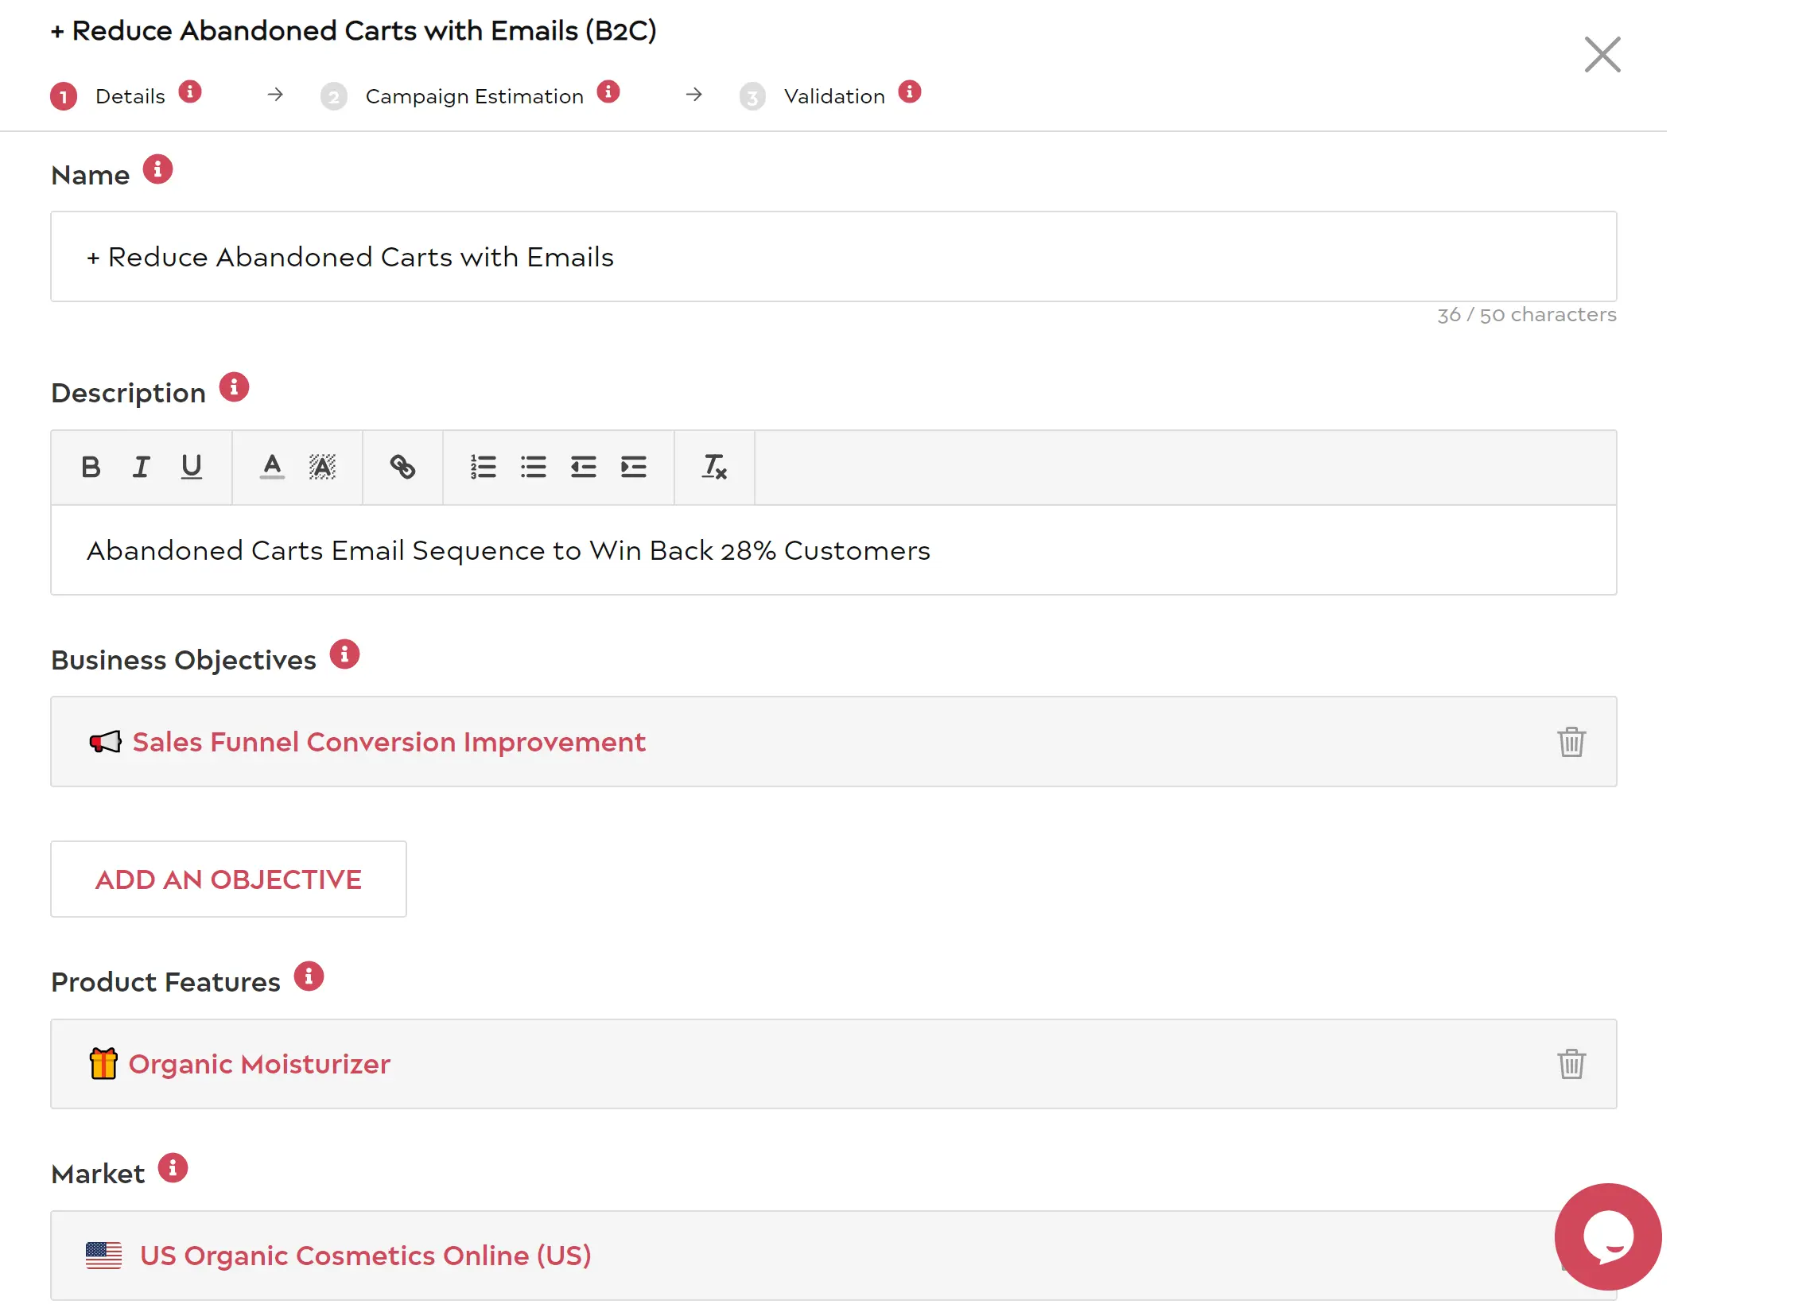Go to the Validation step
1814x1316 pixels.
(x=836, y=97)
